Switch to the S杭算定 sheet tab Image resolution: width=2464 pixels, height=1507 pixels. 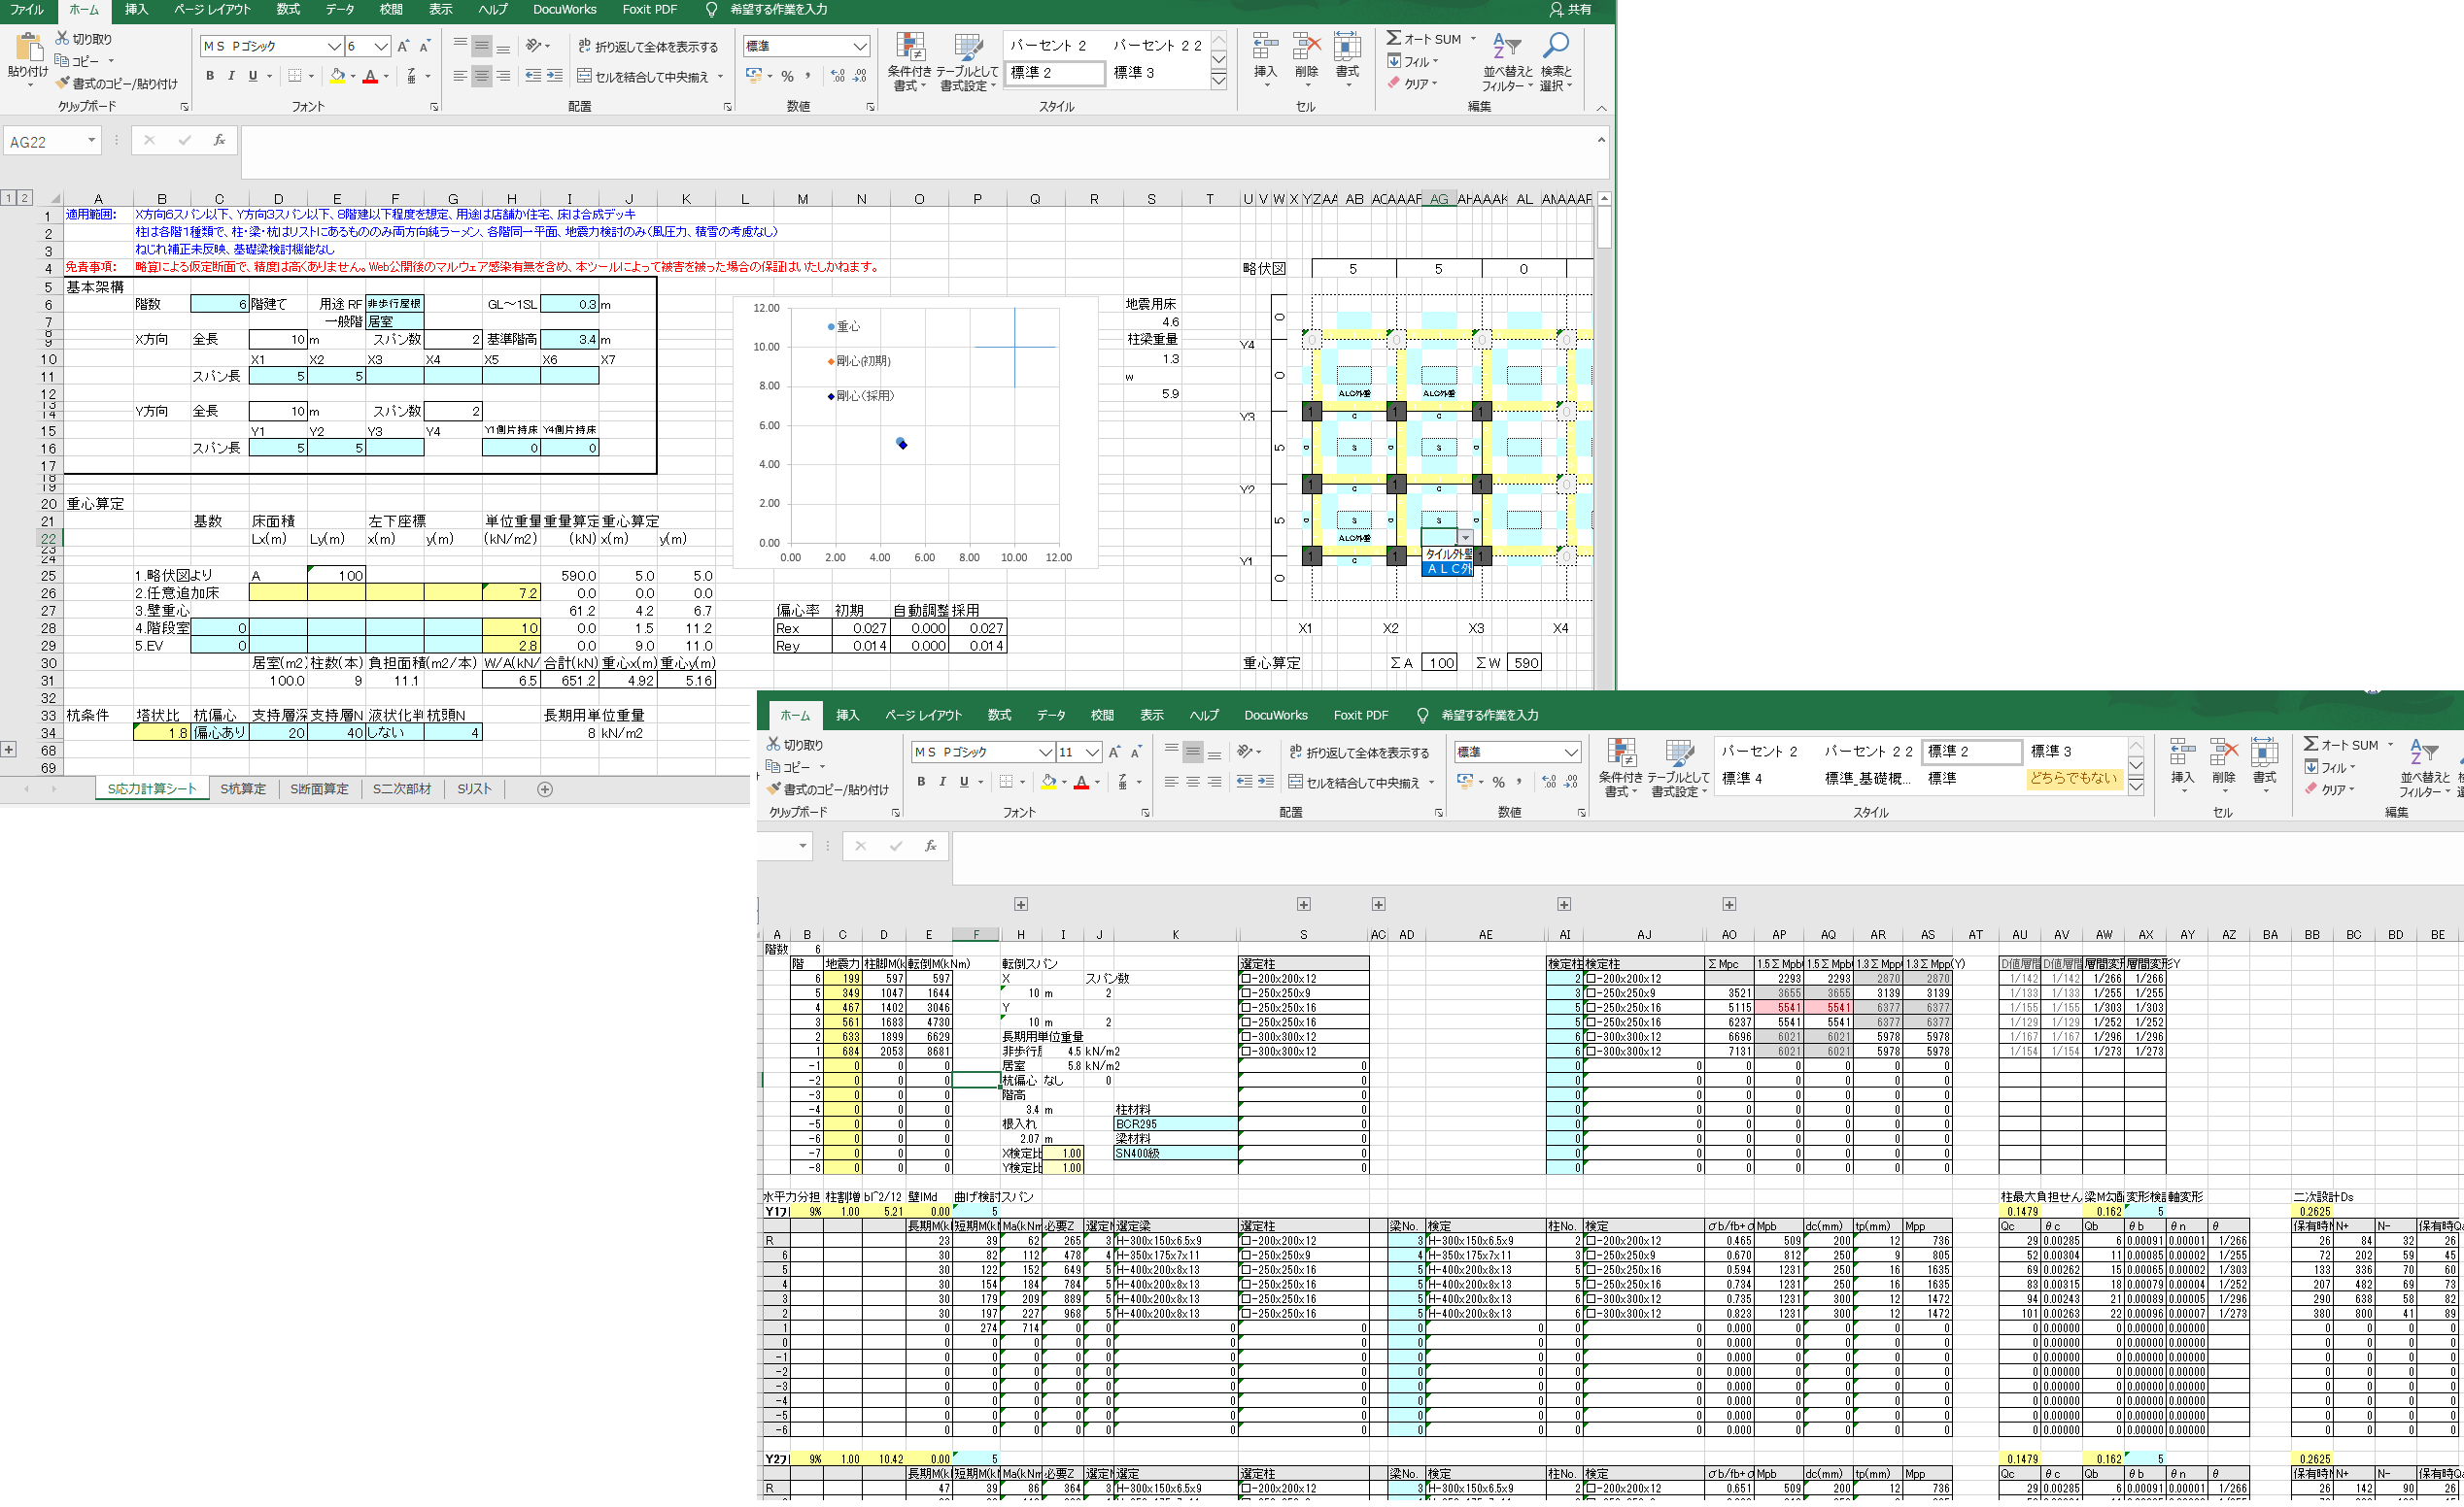pos(243,789)
